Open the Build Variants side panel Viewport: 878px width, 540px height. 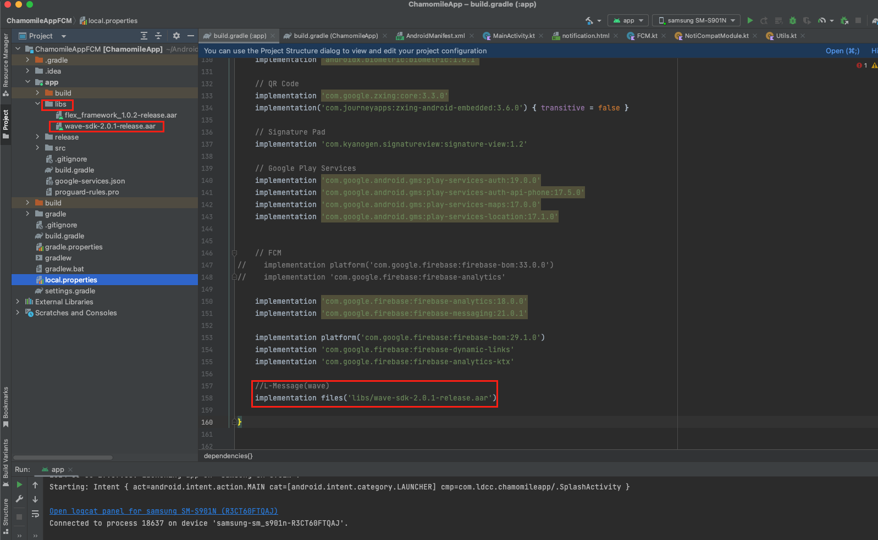[x=6, y=463]
